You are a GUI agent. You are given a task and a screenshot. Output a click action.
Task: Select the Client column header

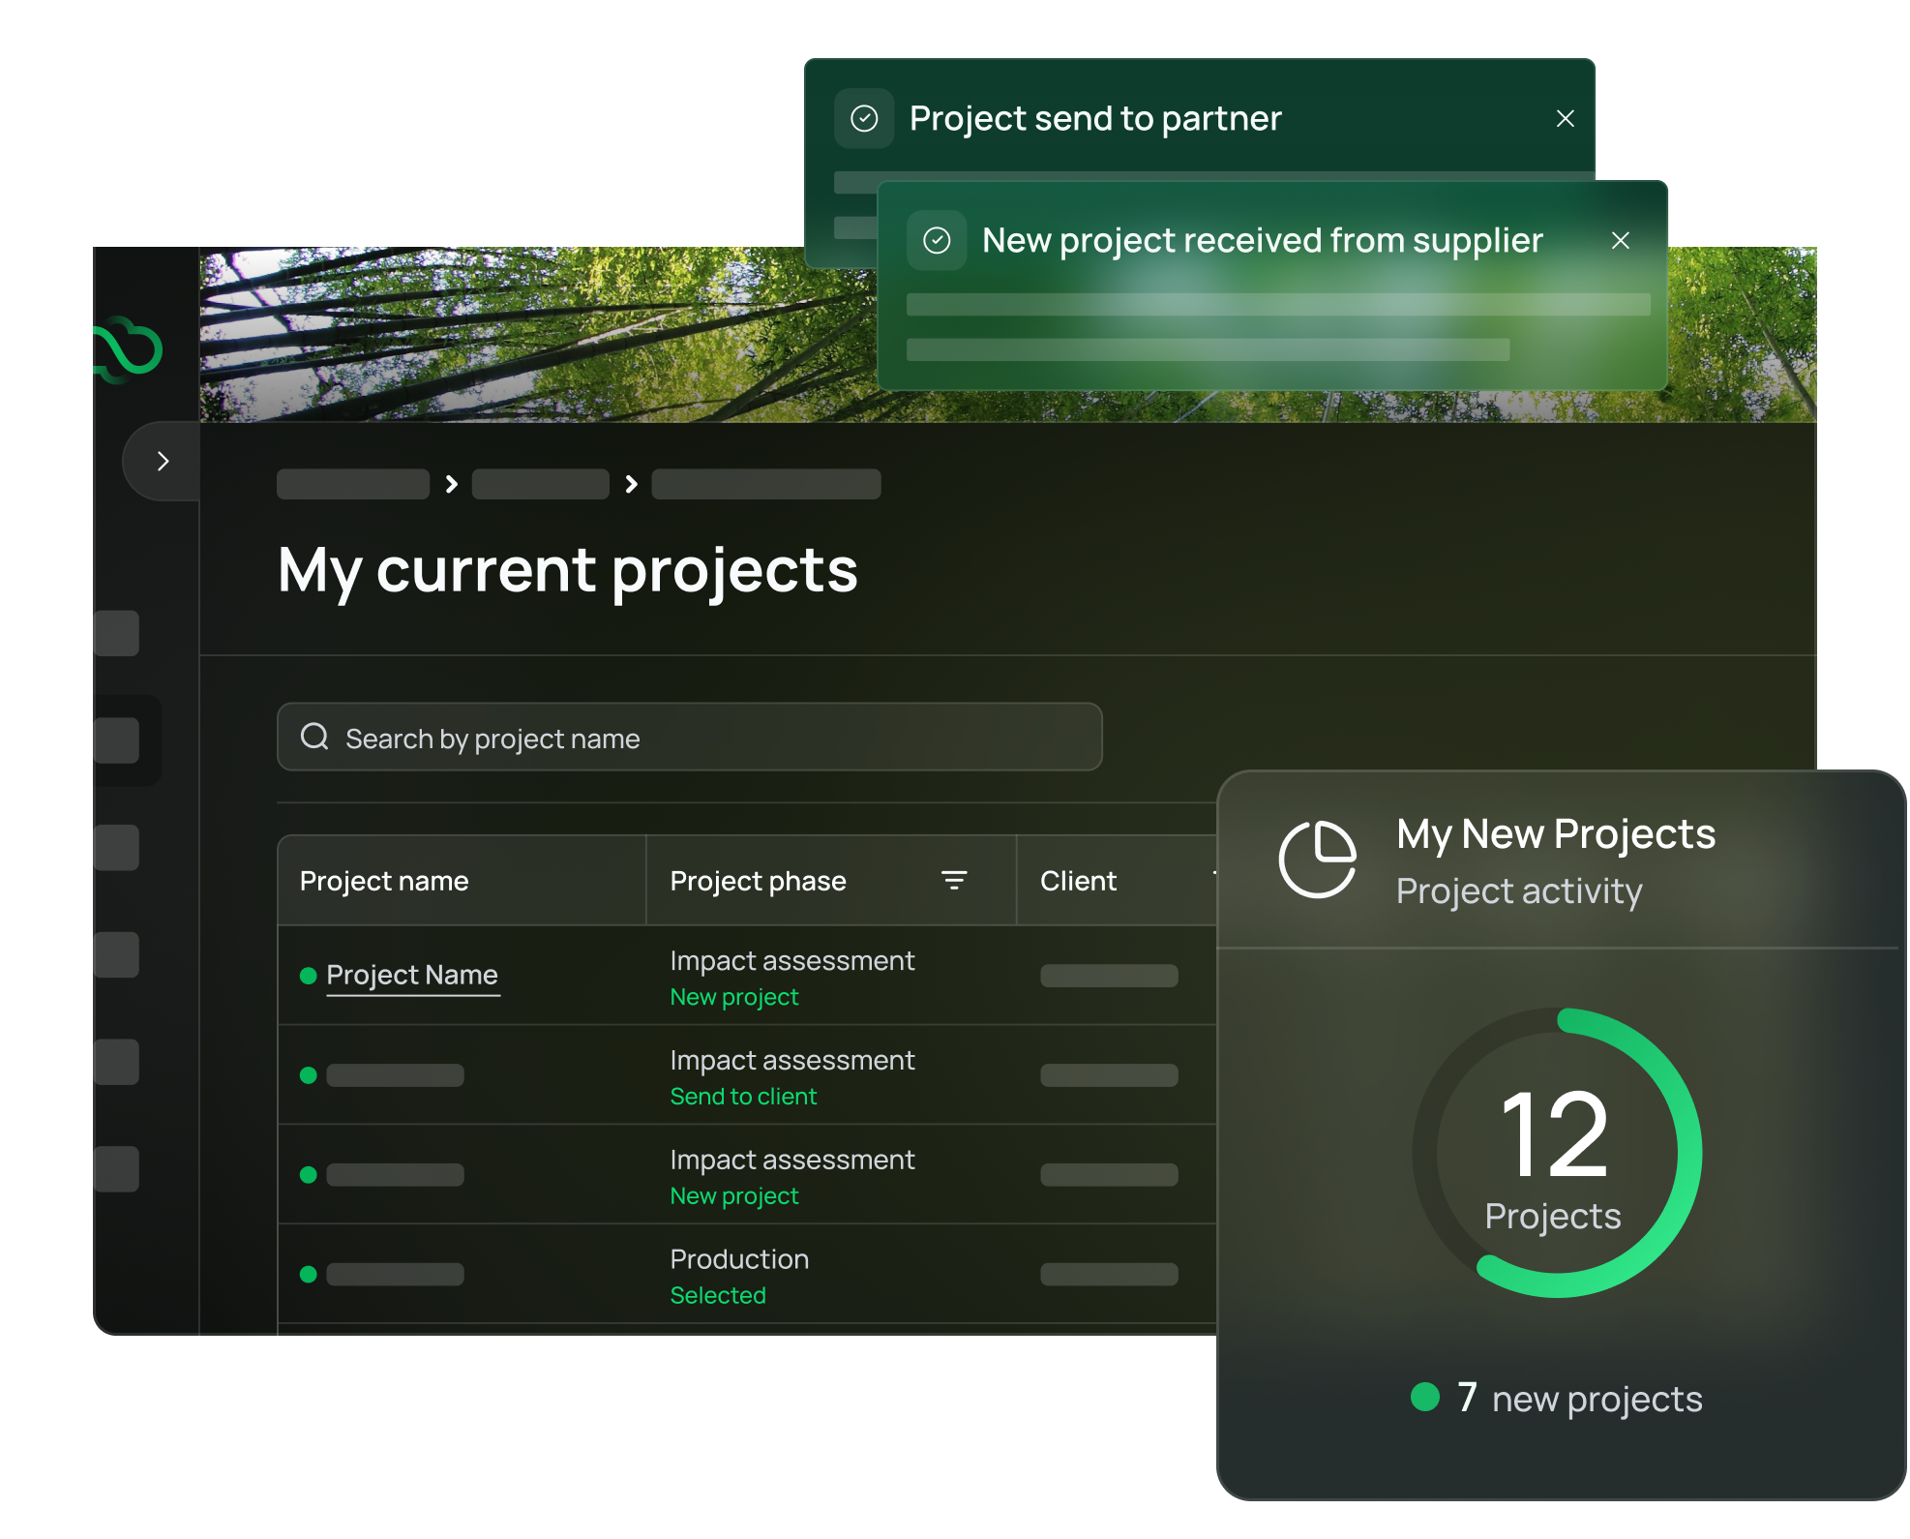point(1078,880)
